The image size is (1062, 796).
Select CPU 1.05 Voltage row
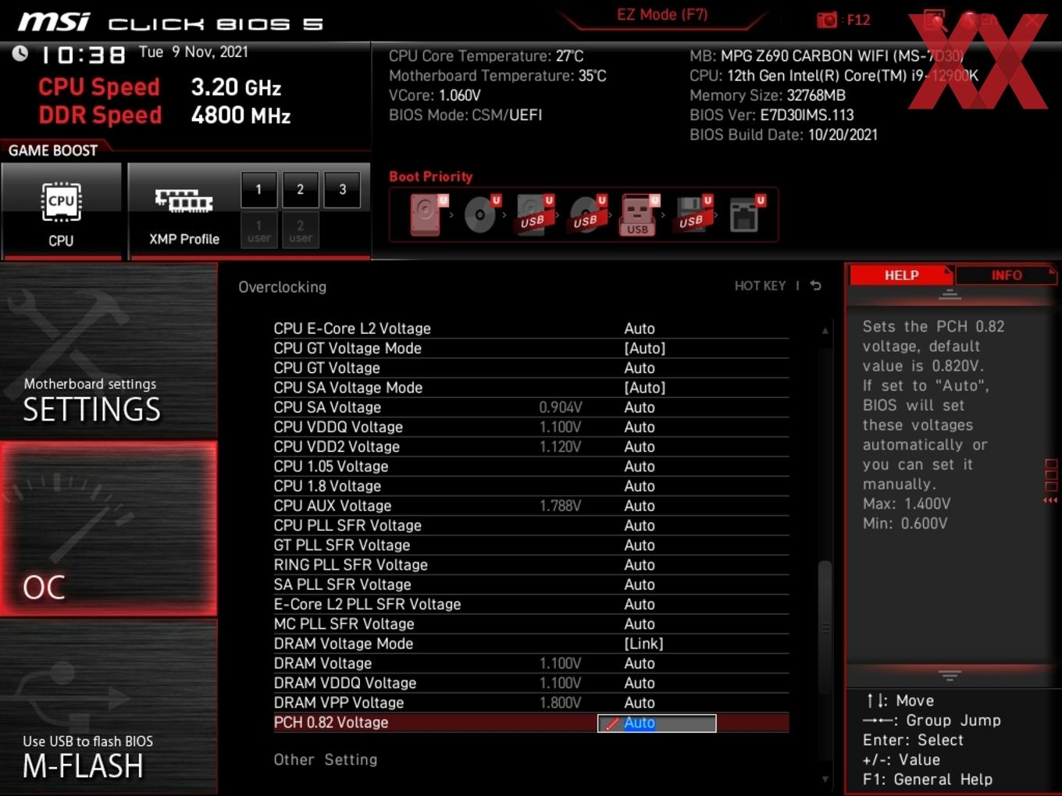click(x=531, y=467)
